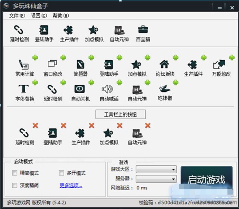Click the 论坛版块 house icon

click(x=164, y=64)
